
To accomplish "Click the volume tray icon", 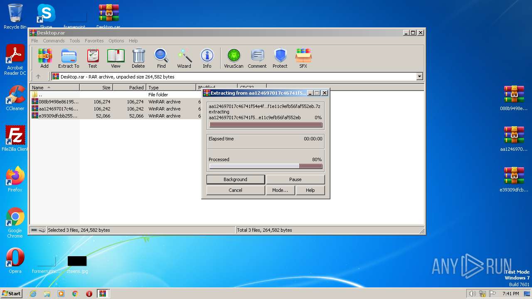I will pyautogui.click(x=472, y=294).
